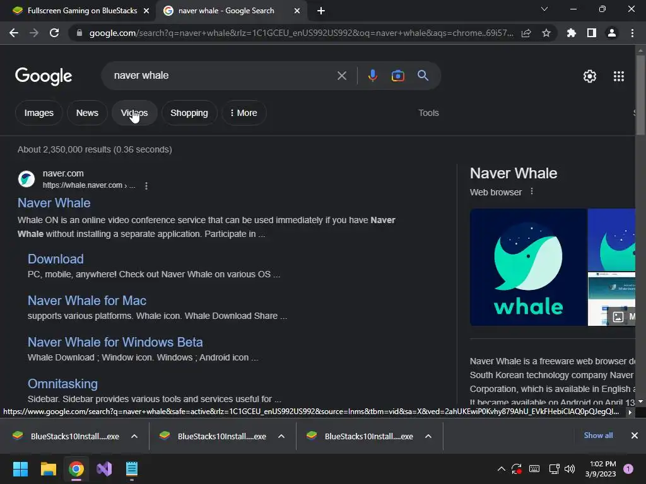Open the Extensions puzzle icon

click(572, 33)
